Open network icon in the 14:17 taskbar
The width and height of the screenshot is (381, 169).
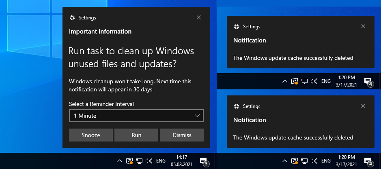(139, 161)
